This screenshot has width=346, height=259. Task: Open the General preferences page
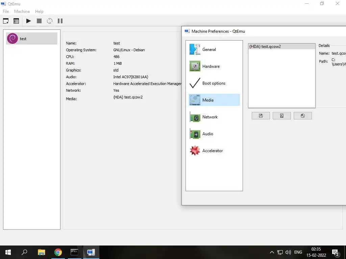pos(214,49)
